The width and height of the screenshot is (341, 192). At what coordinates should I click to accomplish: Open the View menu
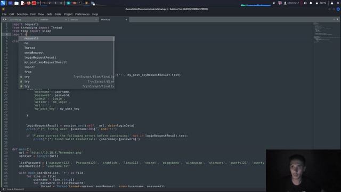click(41, 14)
